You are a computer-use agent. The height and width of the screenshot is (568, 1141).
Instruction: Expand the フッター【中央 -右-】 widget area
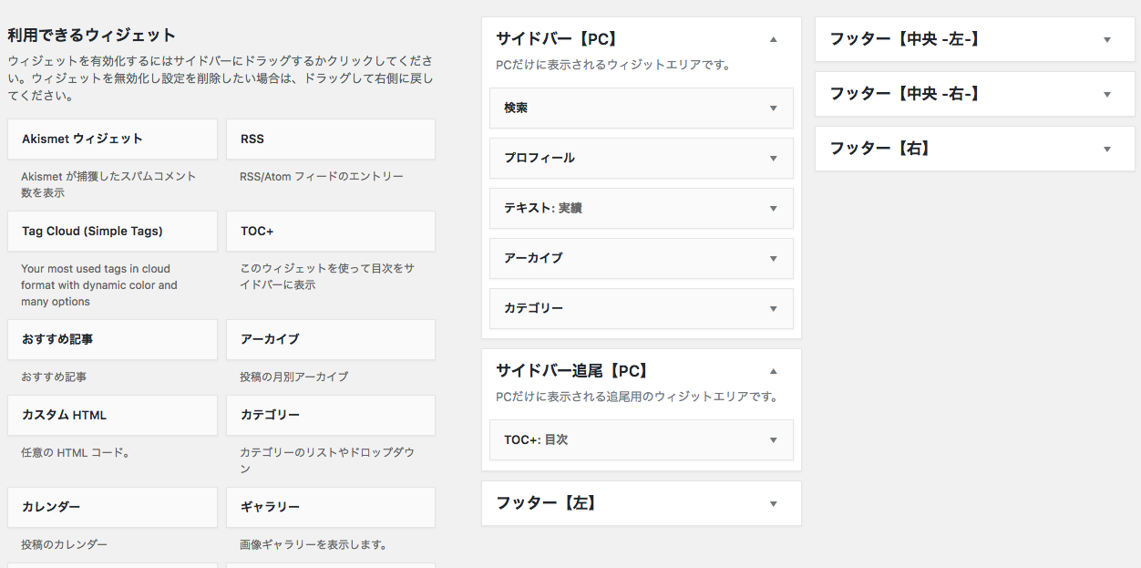coord(975,94)
